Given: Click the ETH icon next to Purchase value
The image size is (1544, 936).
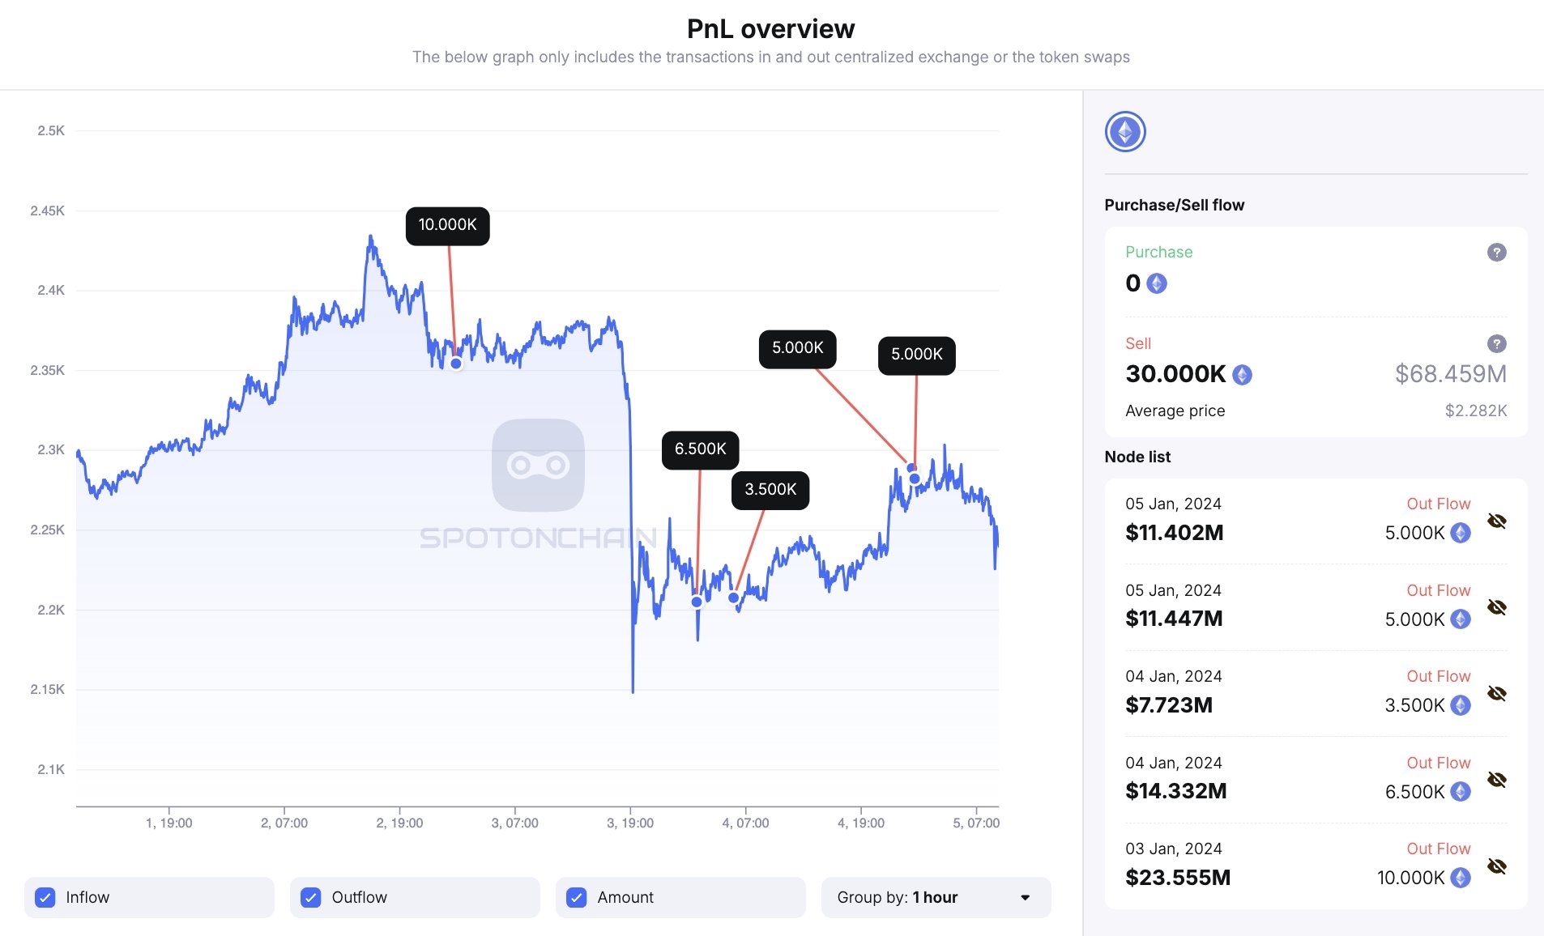Looking at the screenshot, I should (x=1157, y=283).
